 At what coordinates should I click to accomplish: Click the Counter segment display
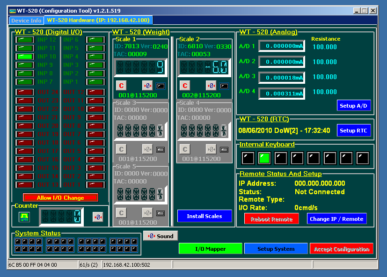click(x=61, y=217)
